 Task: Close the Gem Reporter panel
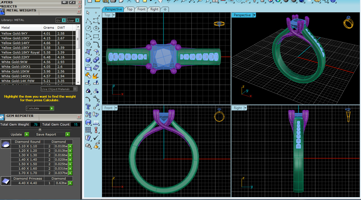click(x=79, y=117)
